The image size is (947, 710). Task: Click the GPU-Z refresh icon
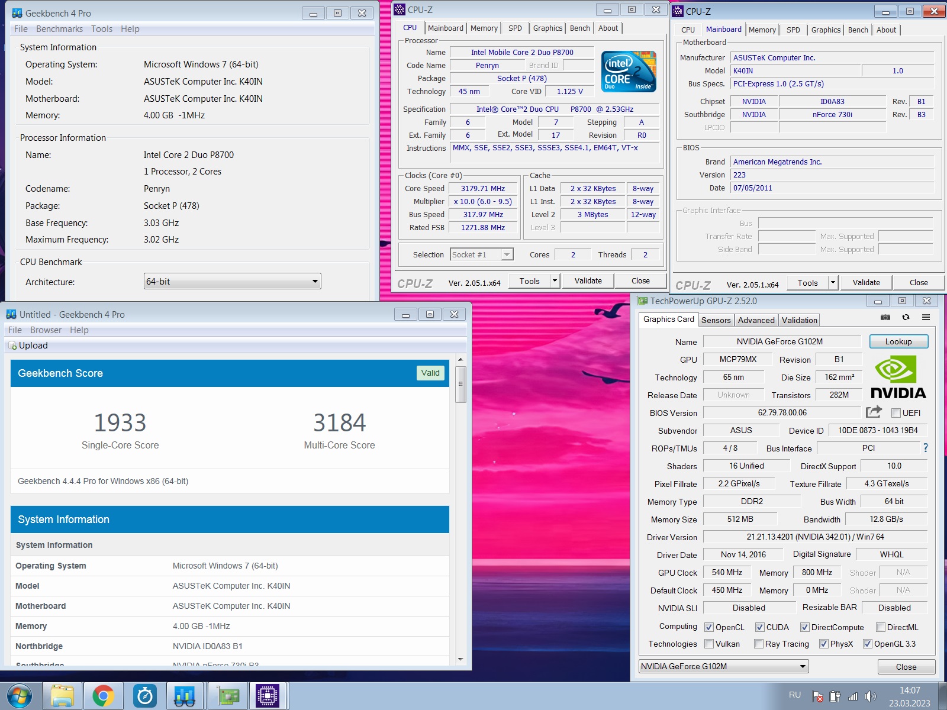[x=906, y=318]
